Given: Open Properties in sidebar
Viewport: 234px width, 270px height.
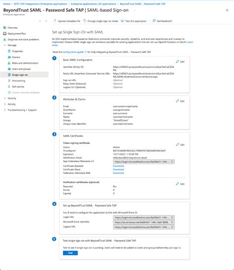Looking at the screenshot, I should pos(17,51).
